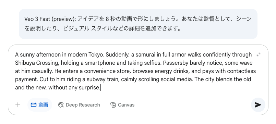Viewport: 276px width, 124px height.
Task: Toggle off the 動画 video mode chip
Action: (40, 105)
